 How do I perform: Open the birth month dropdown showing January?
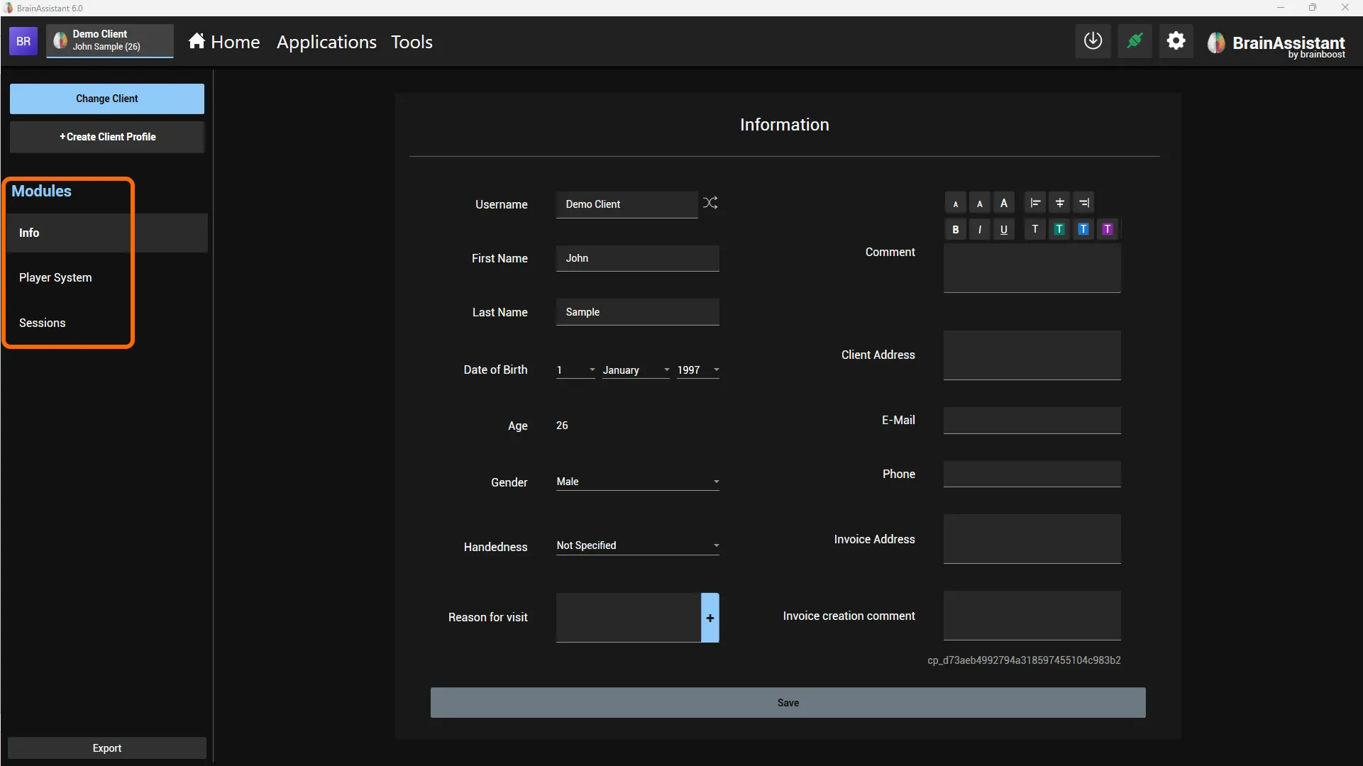click(636, 370)
